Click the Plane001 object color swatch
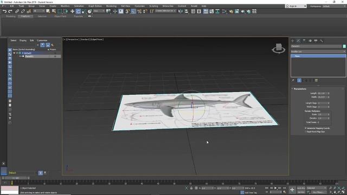The height and width of the screenshot is (195, 347). pyautogui.click(x=344, y=46)
